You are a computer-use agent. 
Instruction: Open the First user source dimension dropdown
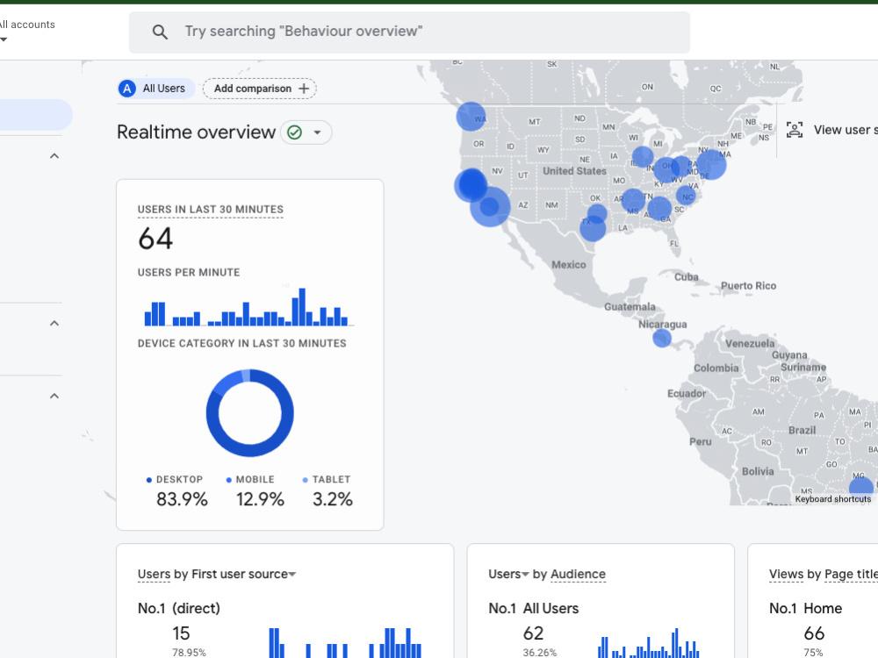tap(291, 574)
